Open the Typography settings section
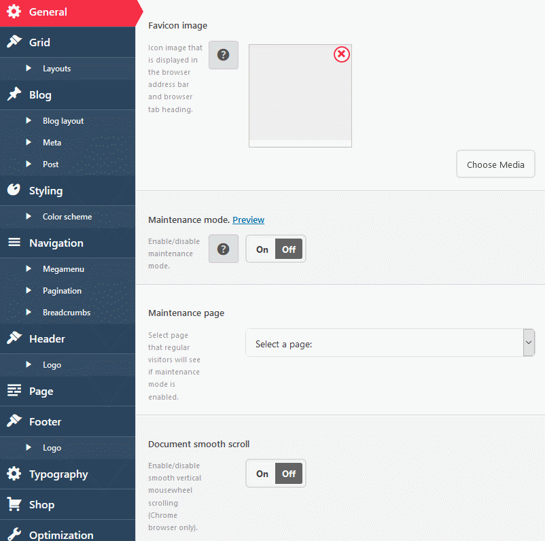The image size is (545, 541). pos(68,474)
